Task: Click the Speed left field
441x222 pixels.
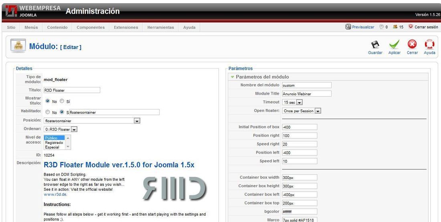Action: 299,161
